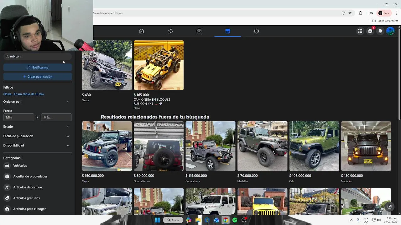
Task: Click the Mín. price field
Action: coord(19,117)
